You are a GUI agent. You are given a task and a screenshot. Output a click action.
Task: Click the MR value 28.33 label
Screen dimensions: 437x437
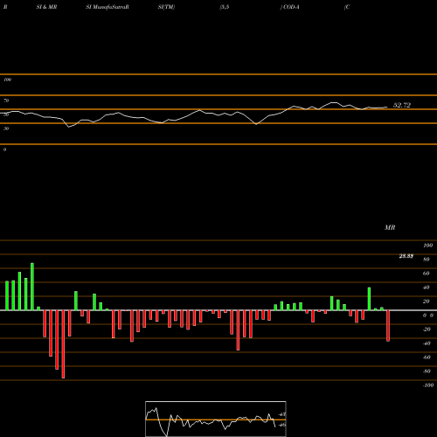pyautogui.click(x=406, y=256)
